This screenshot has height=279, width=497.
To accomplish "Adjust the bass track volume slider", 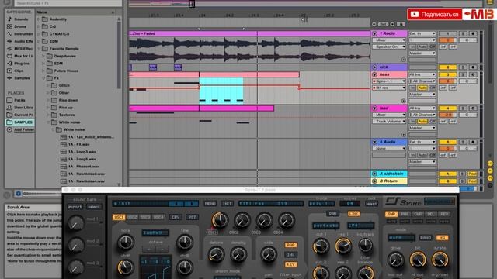I will pyautogui.click(x=447, y=81).
